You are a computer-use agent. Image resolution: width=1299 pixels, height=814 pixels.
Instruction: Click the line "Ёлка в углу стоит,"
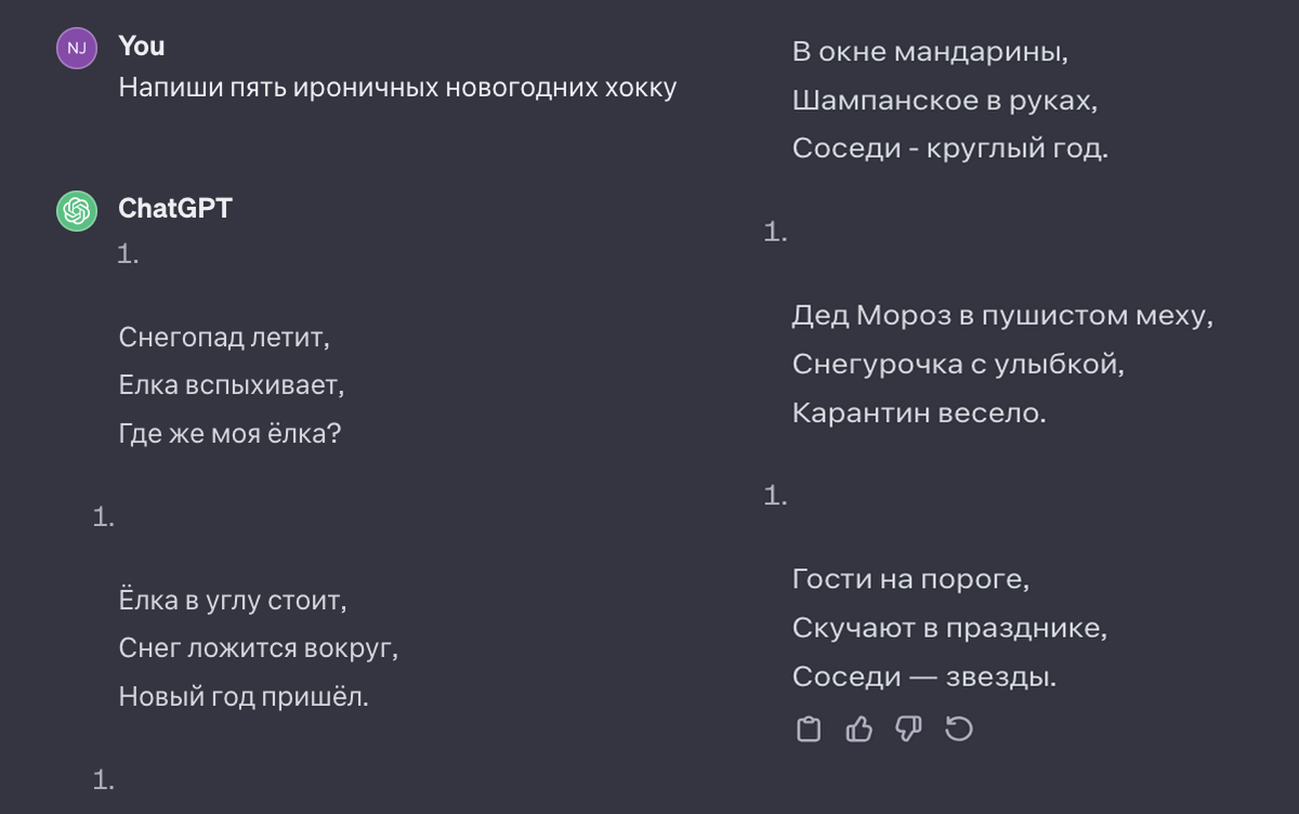pyautogui.click(x=232, y=600)
